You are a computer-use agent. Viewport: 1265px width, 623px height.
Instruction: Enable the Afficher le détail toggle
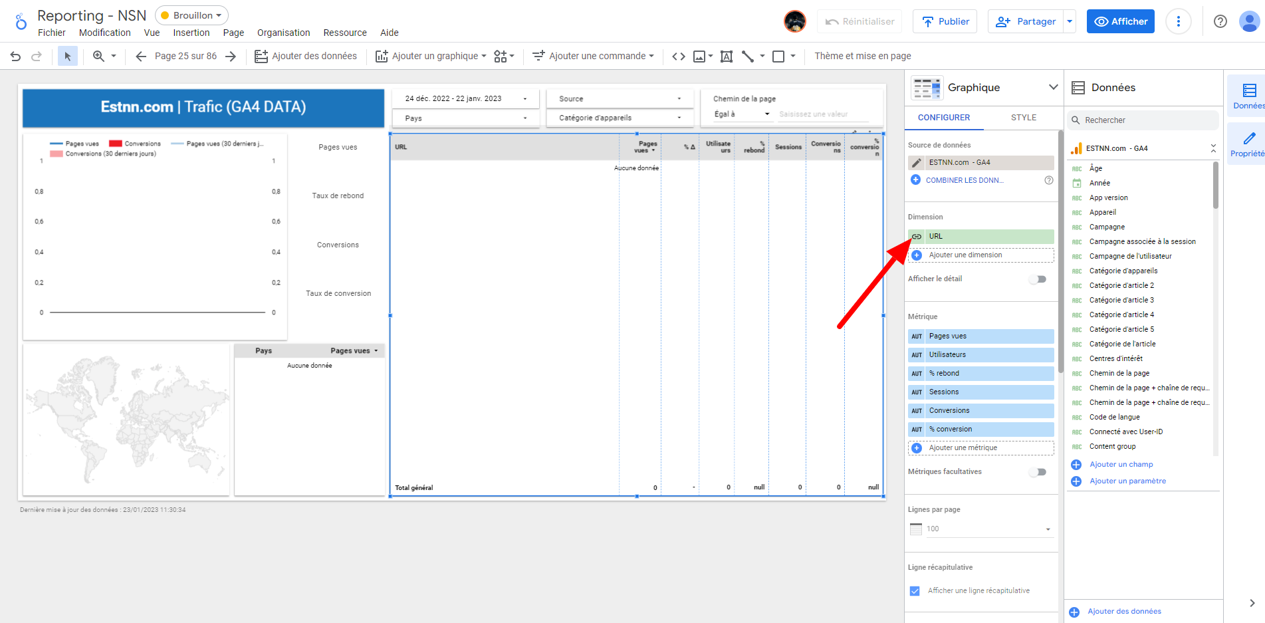pos(1037,279)
